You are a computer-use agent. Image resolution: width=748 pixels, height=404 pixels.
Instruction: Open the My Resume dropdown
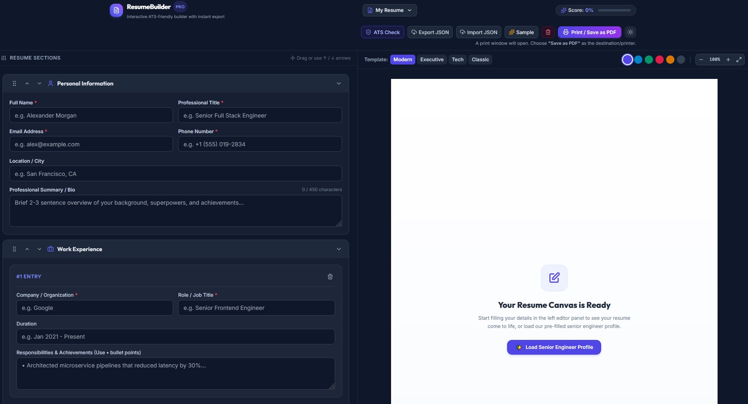click(390, 10)
